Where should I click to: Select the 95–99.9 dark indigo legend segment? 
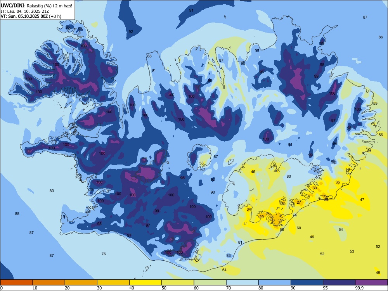[339, 282]
